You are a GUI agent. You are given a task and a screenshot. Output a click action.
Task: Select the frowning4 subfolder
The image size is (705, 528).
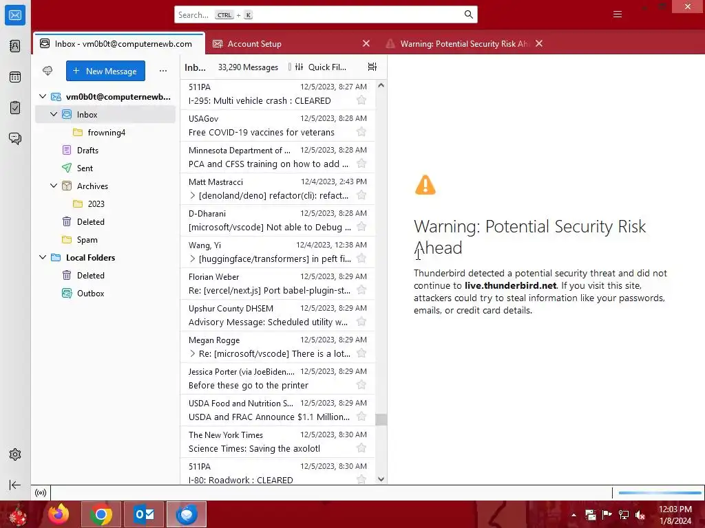coord(105,133)
